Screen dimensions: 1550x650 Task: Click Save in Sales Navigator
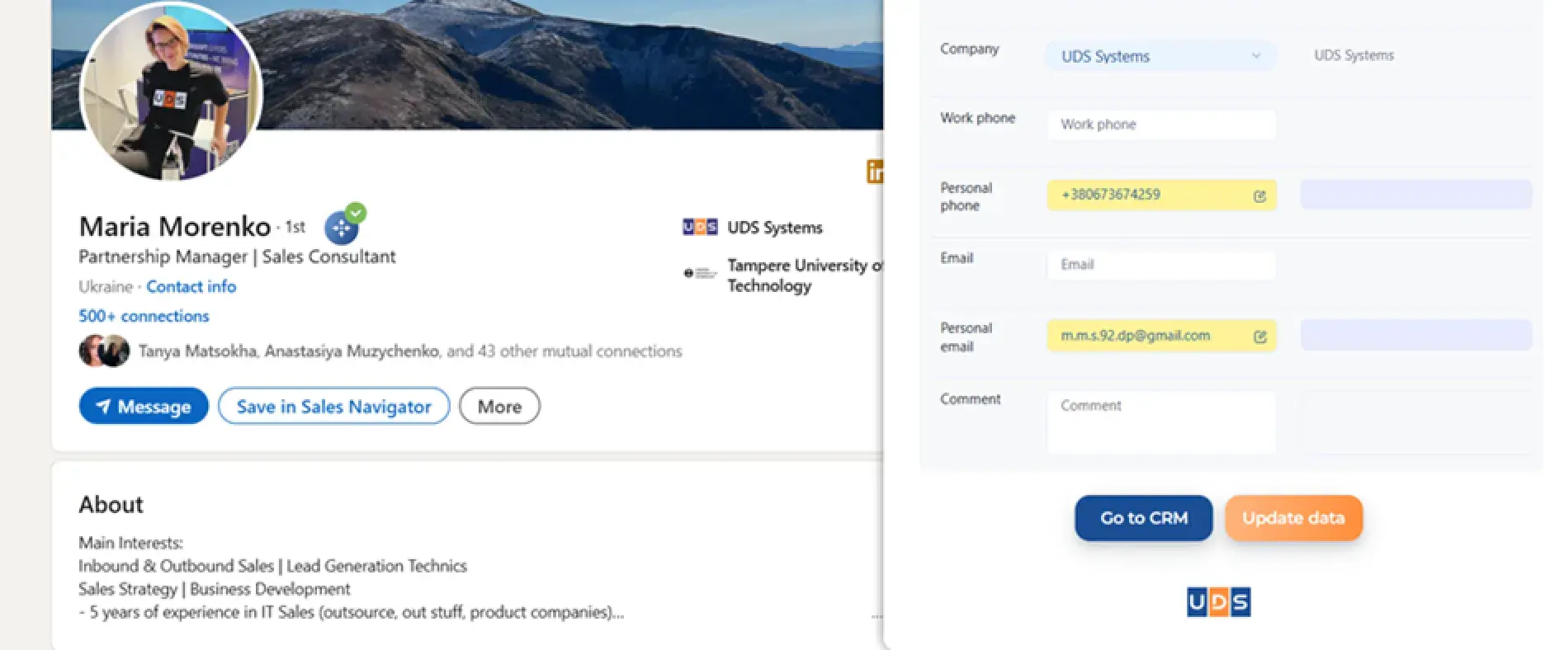click(x=333, y=406)
